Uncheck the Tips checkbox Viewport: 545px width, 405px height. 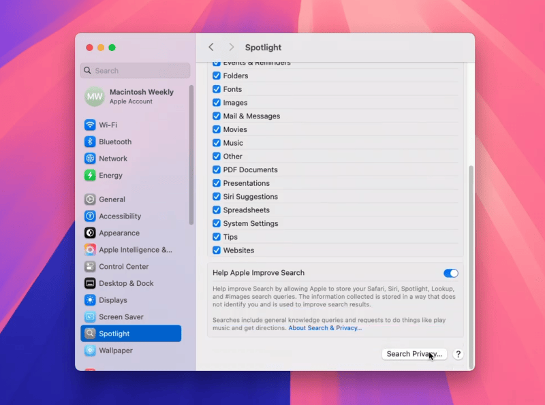[x=217, y=237]
